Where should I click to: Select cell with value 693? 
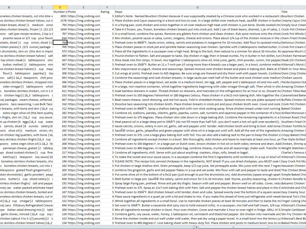pyautogui.click(x=60, y=78)
